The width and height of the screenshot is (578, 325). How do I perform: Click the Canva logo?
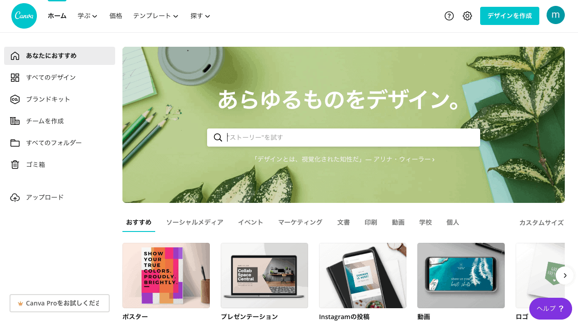pos(24,16)
